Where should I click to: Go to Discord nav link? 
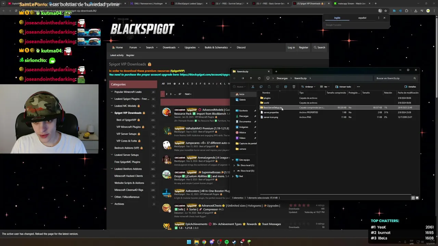(x=241, y=47)
